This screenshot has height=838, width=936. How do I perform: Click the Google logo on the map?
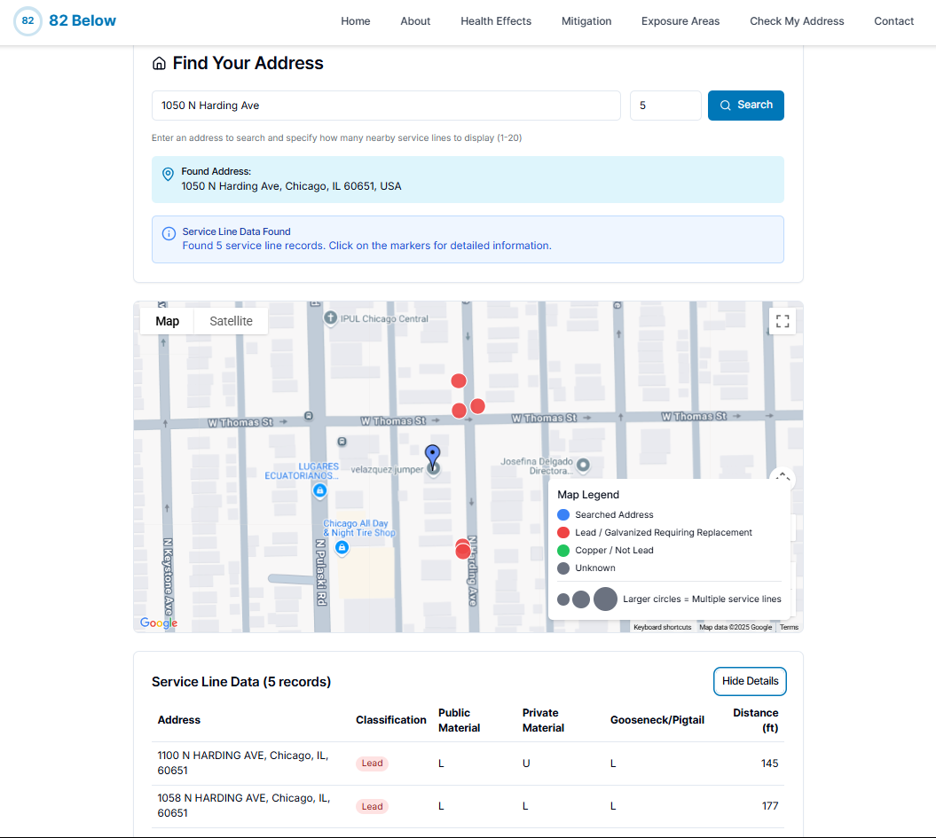click(x=158, y=623)
